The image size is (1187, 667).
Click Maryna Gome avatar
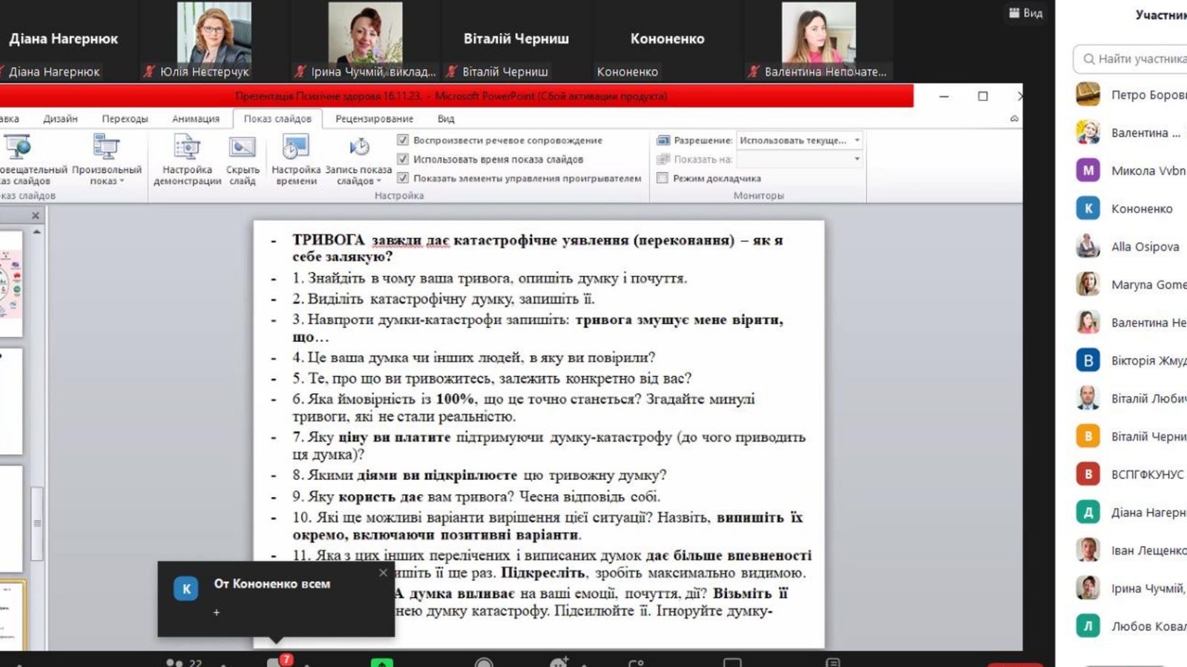[1088, 284]
